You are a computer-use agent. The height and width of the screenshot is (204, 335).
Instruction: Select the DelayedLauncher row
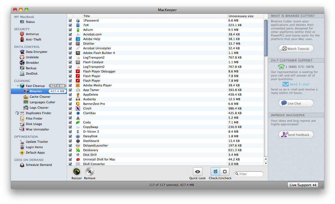click(x=165, y=145)
